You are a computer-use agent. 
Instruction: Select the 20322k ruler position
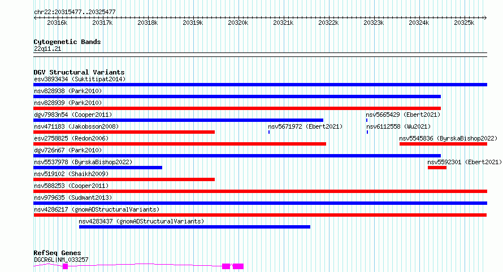point(328,23)
